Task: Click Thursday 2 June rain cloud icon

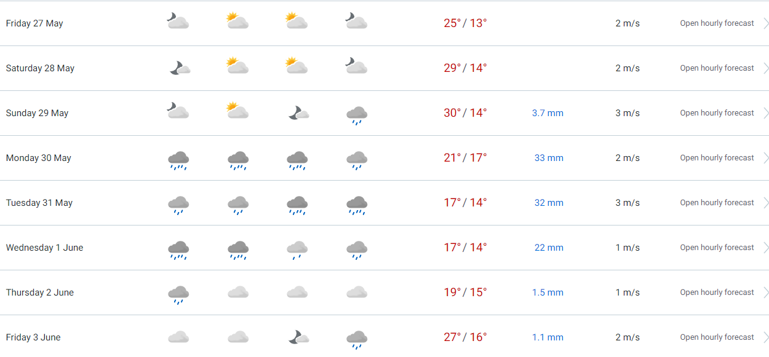Action: [x=178, y=294]
